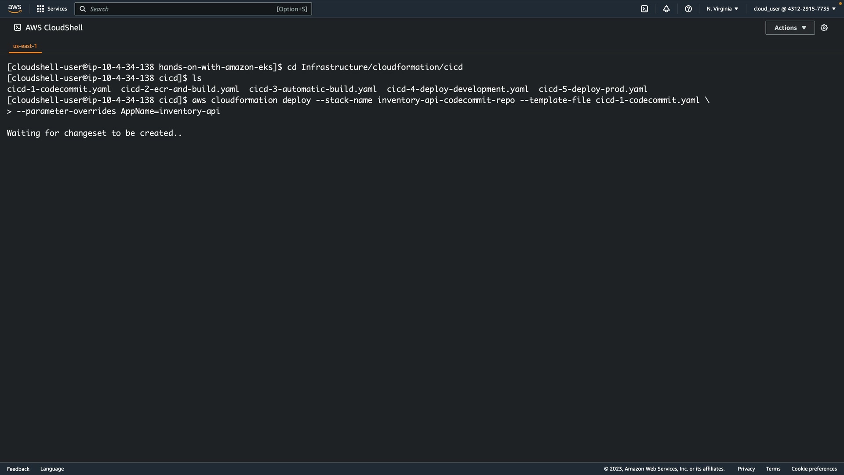
Task: Click the Feedback link
Action: tap(18, 469)
